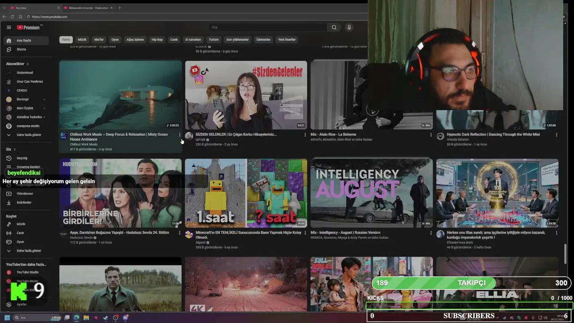Select the Ağaç işleme filter chip
574x323 pixels.
coord(135,39)
